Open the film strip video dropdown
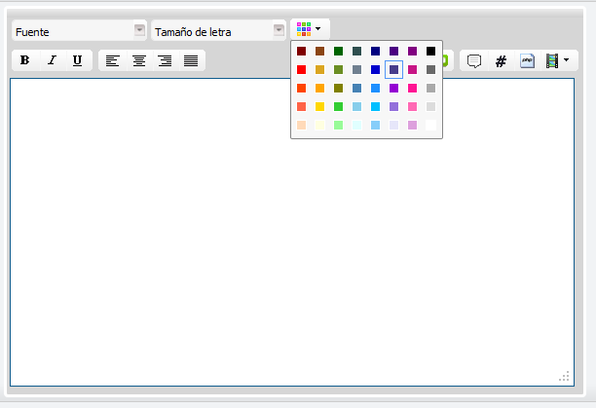 pos(557,60)
